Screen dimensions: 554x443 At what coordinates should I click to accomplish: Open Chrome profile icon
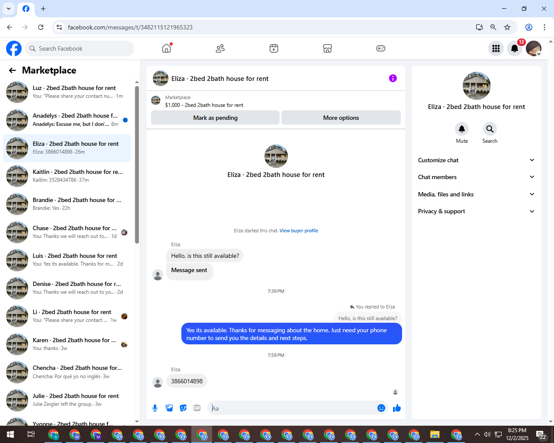point(529,27)
